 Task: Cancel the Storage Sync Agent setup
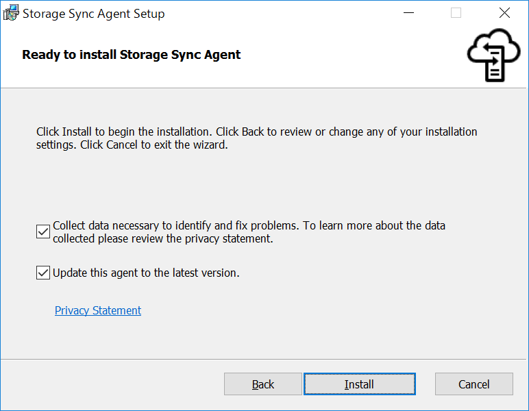point(474,384)
